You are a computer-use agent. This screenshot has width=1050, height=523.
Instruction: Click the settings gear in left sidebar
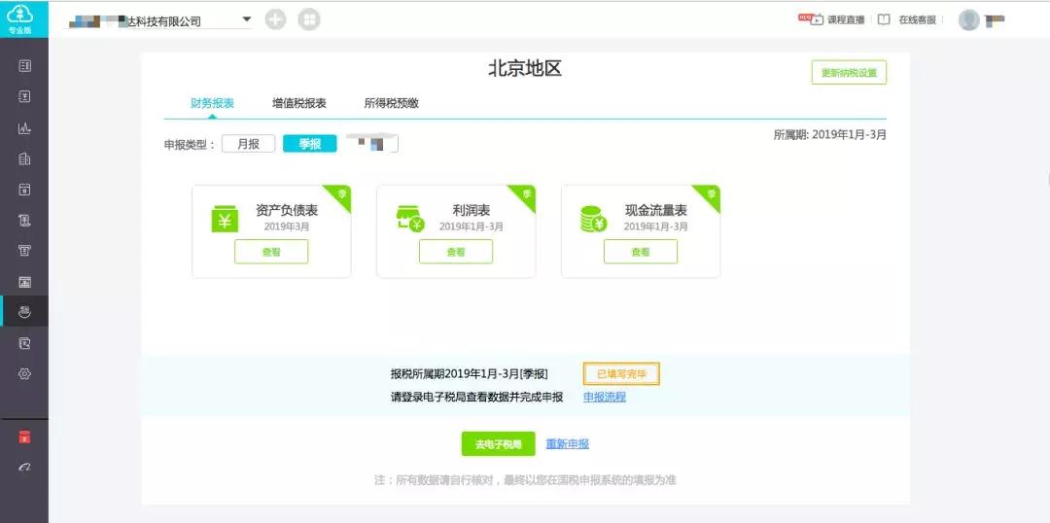pos(25,373)
